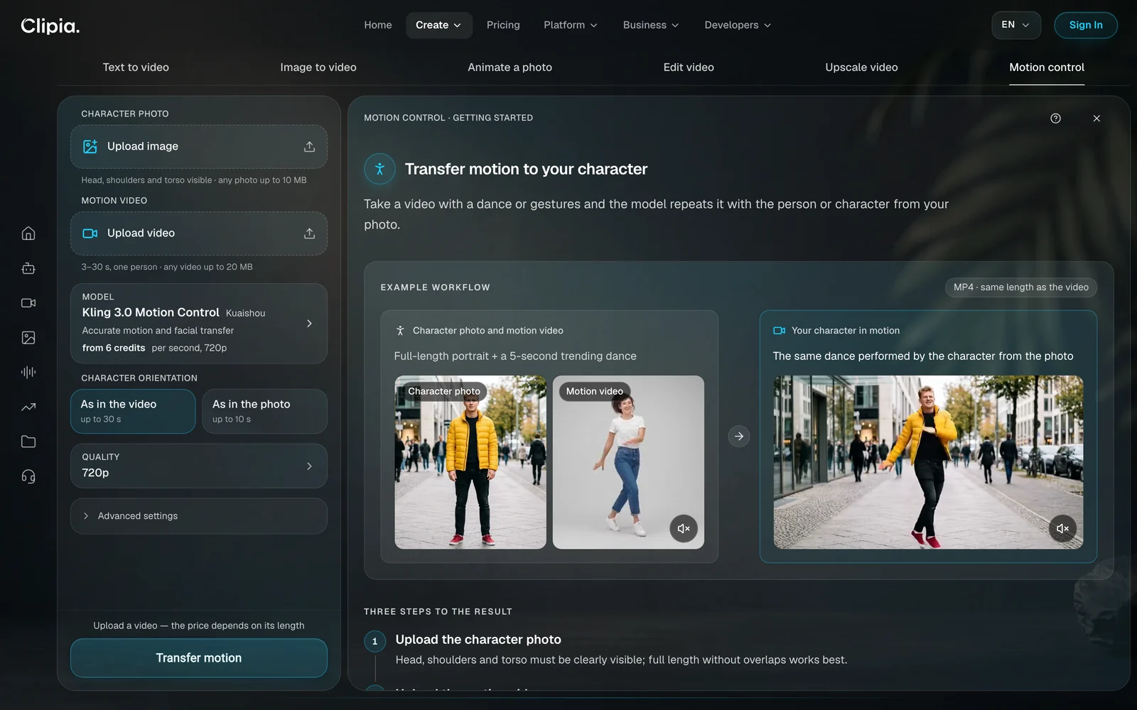1137x710 pixels.
Task: Open the Motion video example thumbnail
Action: tap(628, 462)
